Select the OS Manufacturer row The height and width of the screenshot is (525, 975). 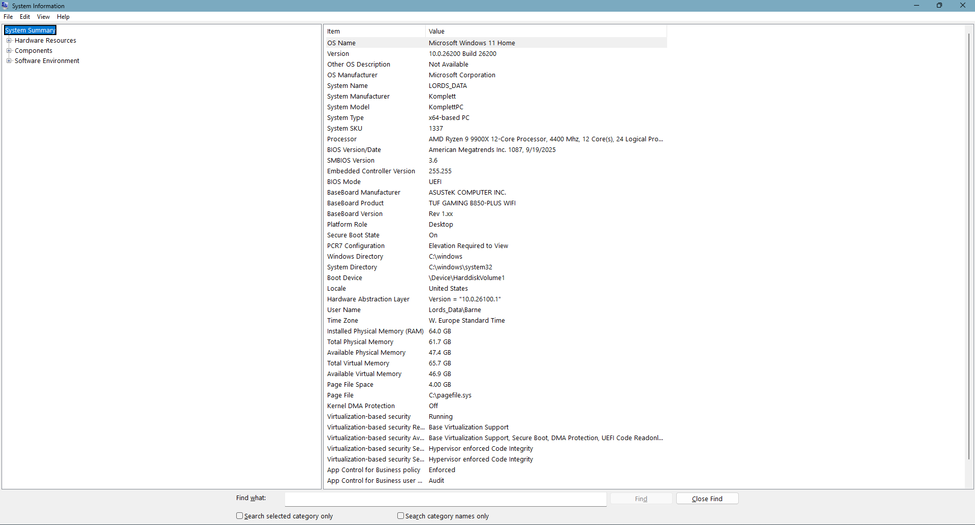tap(496, 75)
